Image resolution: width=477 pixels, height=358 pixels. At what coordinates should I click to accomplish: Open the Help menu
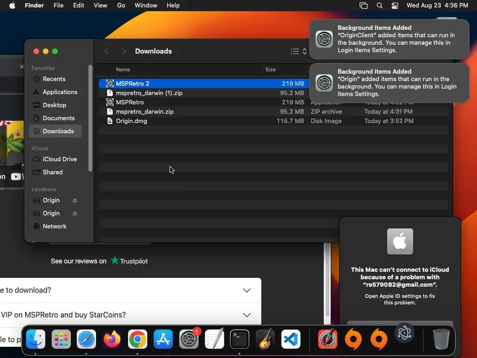point(173,6)
